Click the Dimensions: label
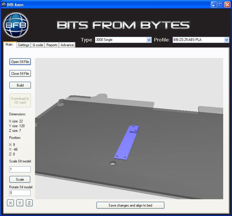This screenshot has width=232, height=216. (x=17, y=114)
